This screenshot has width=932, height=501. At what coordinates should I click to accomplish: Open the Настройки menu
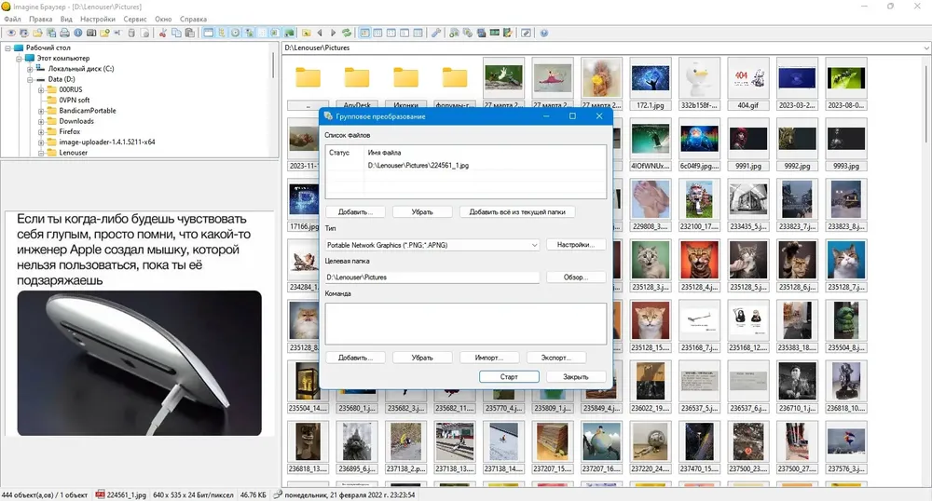(x=98, y=19)
